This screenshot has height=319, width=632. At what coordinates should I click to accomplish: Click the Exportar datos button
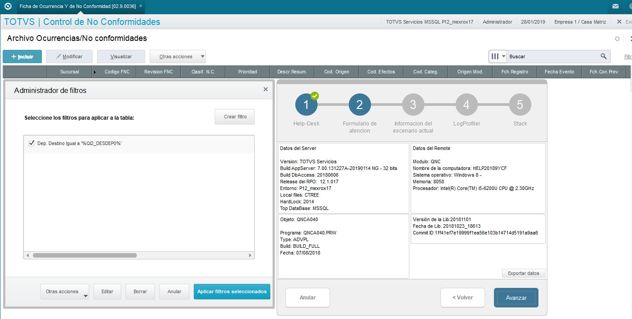click(524, 273)
